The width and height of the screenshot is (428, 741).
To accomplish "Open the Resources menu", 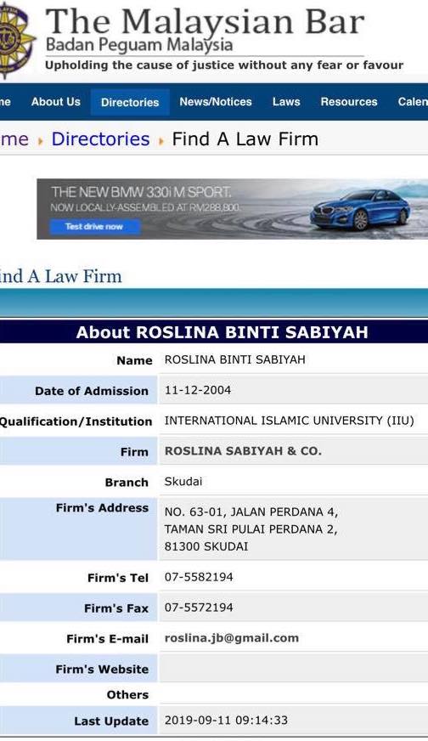I will click(349, 102).
